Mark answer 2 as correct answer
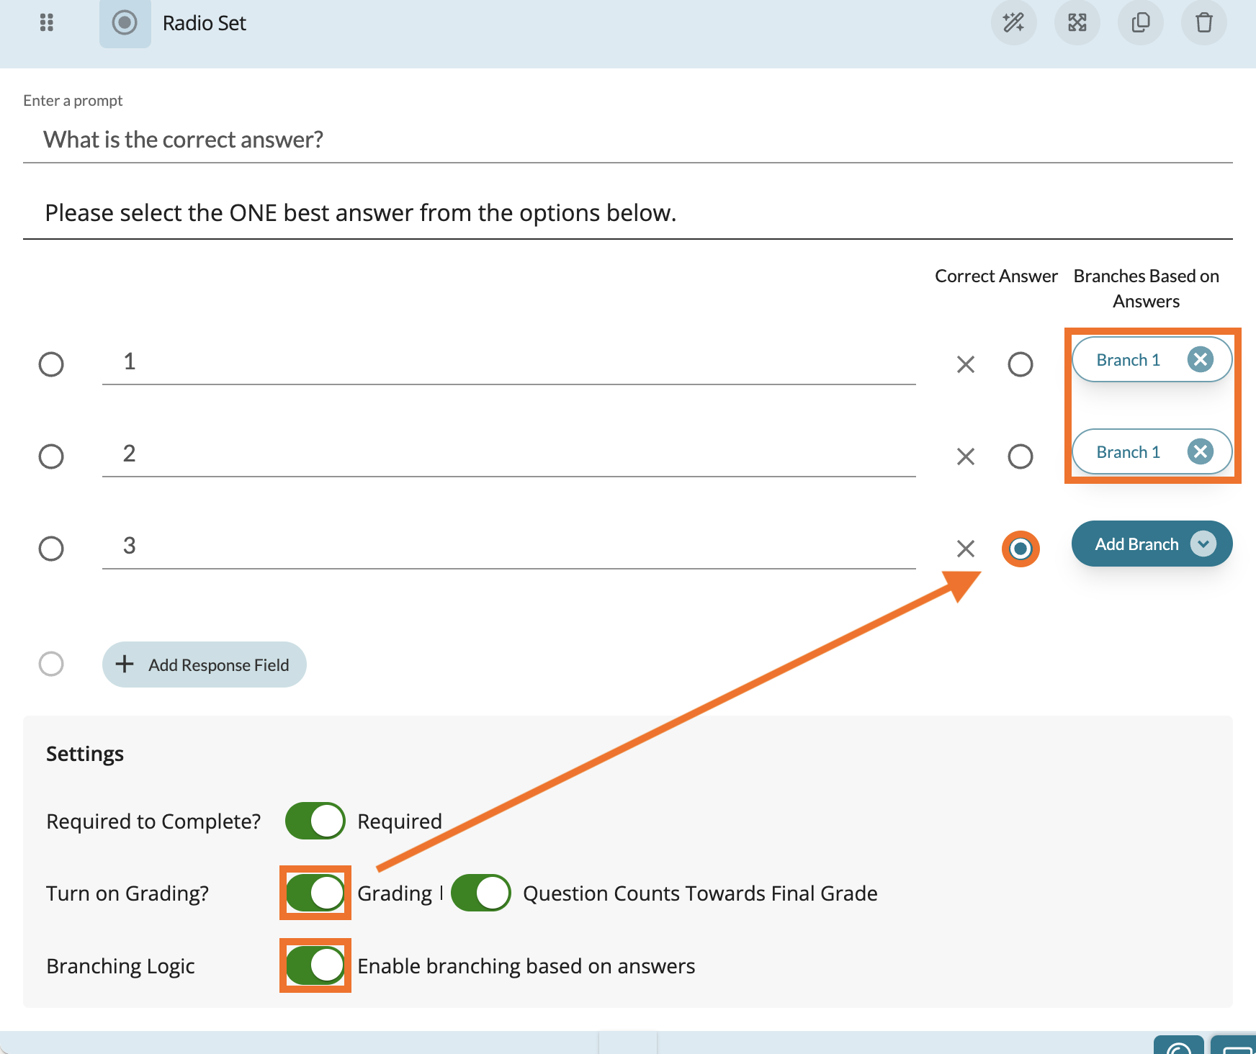Image resolution: width=1256 pixels, height=1054 pixels. [x=1020, y=456]
